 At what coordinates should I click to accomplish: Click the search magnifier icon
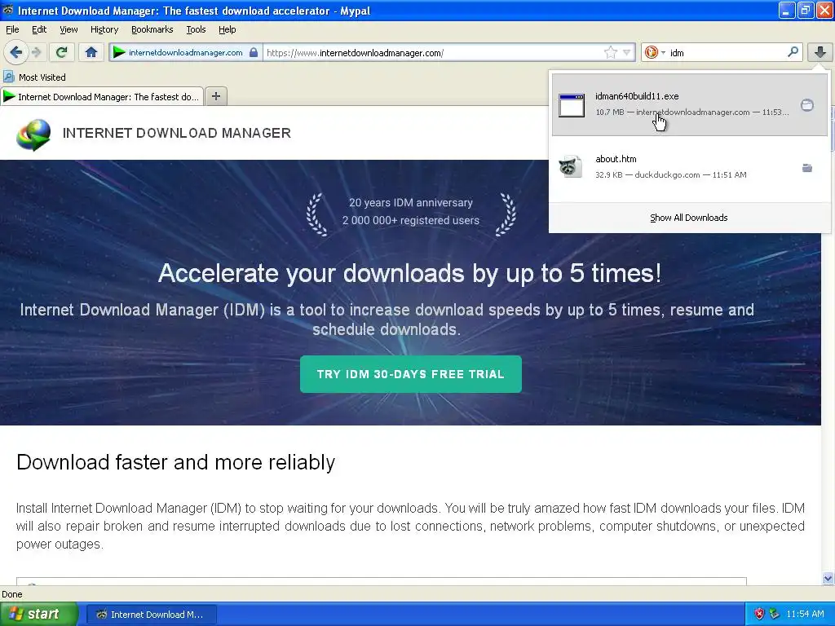tap(793, 52)
